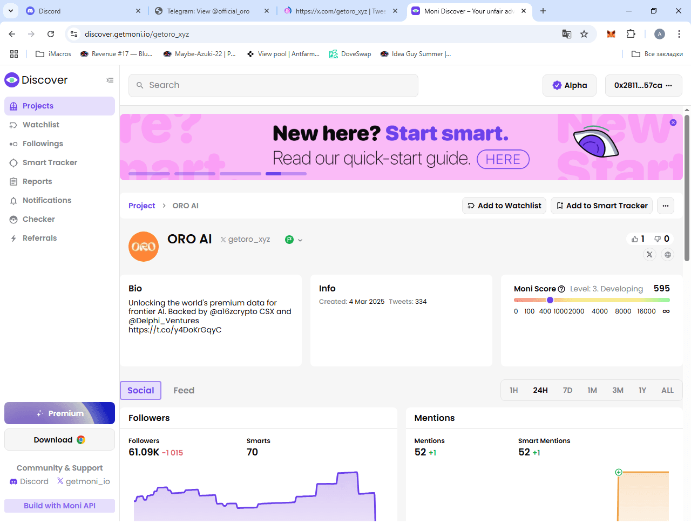The height and width of the screenshot is (531, 691).
Task: Open the Projects sidebar item
Action: coord(59,106)
